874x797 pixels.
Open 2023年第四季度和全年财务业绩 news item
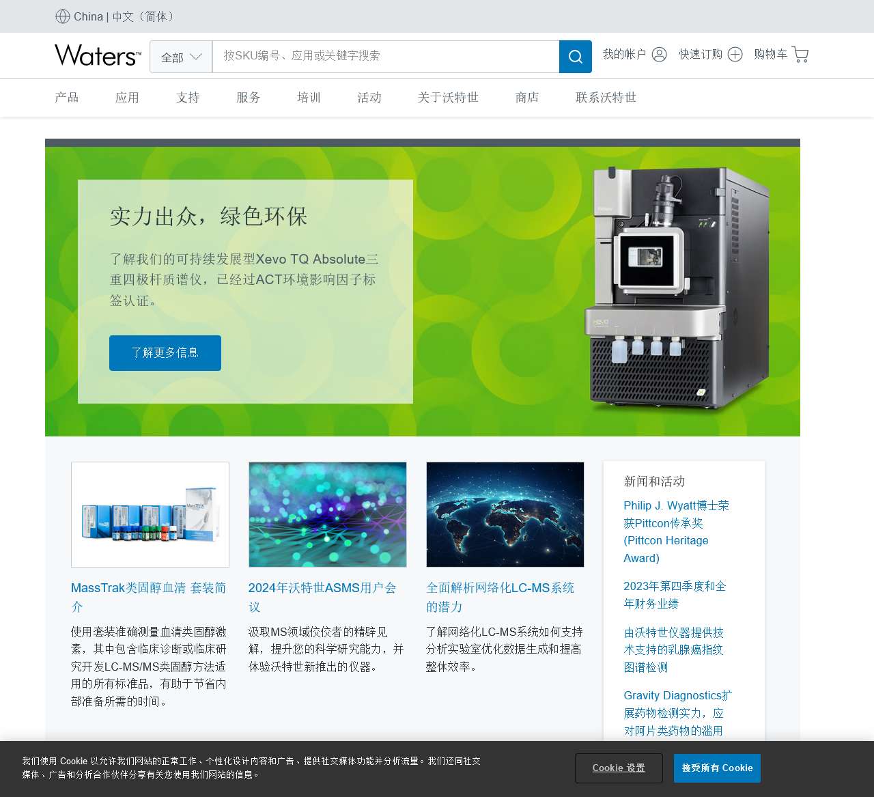pos(674,594)
